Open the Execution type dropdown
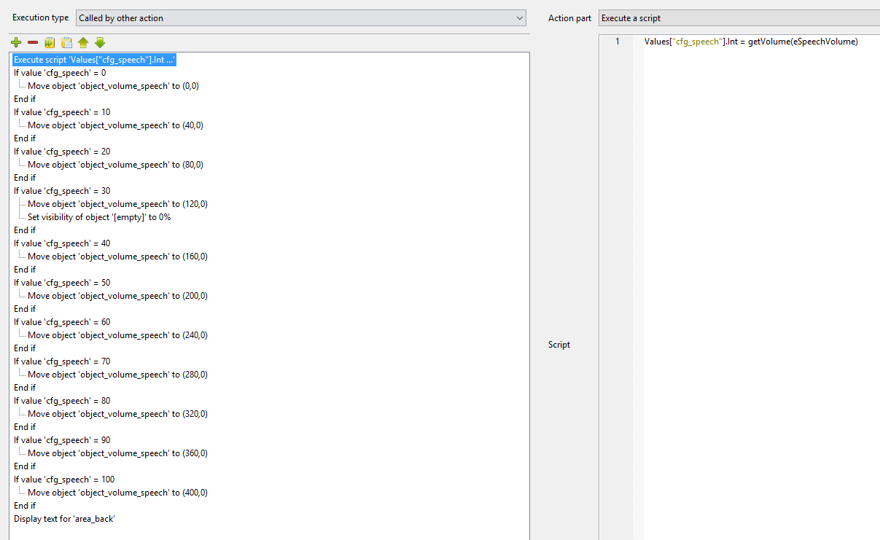Screen dimensions: 880x540 [300, 18]
